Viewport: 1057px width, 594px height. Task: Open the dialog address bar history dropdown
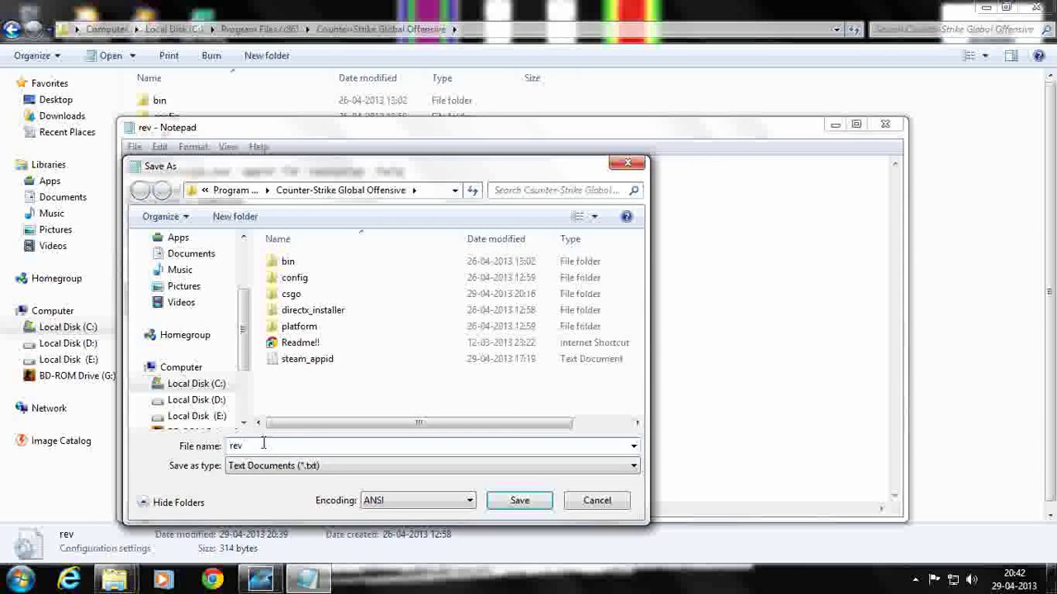coord(454,190)
